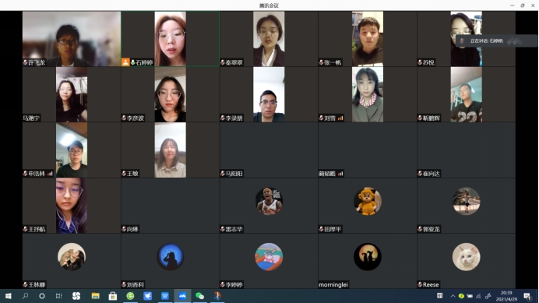Viewport: 539px width, 303px height.
Task: Select Reese white cat avatar tile
Action: point(466,257)
